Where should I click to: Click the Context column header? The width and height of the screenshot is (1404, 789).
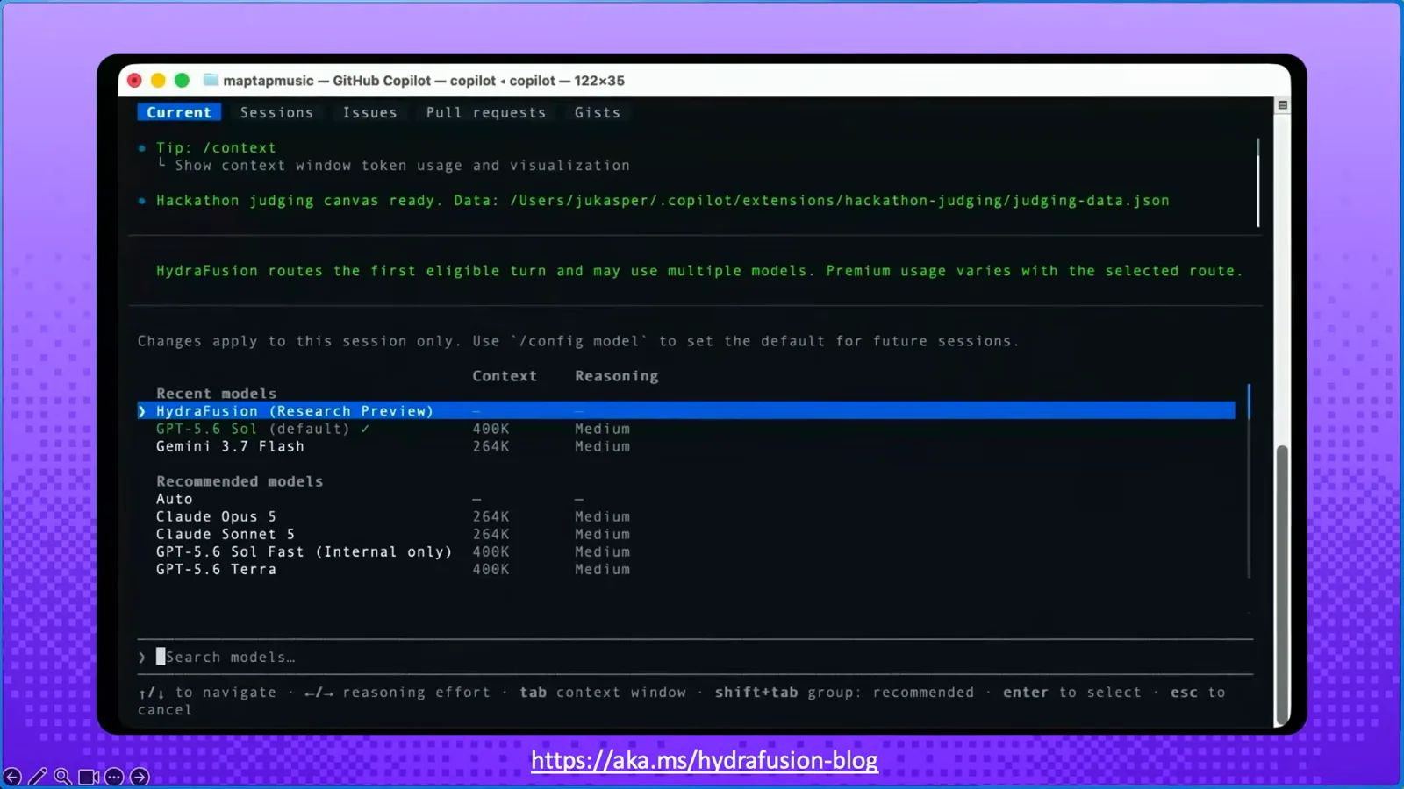coord(505,375)
